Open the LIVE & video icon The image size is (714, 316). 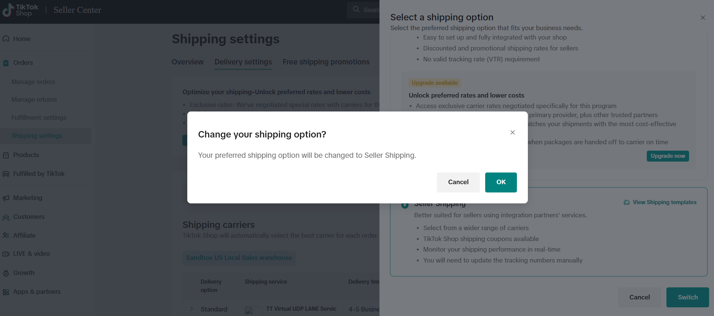click(6, 254)
